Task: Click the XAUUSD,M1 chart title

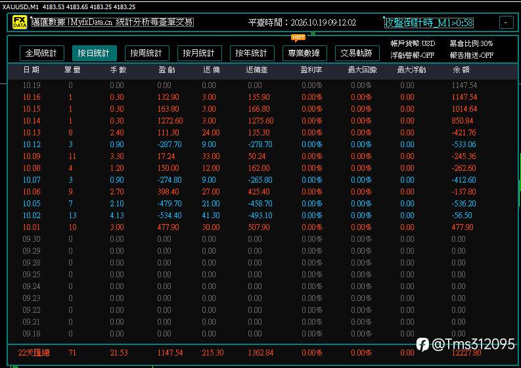Action: [x=20, y=7]
